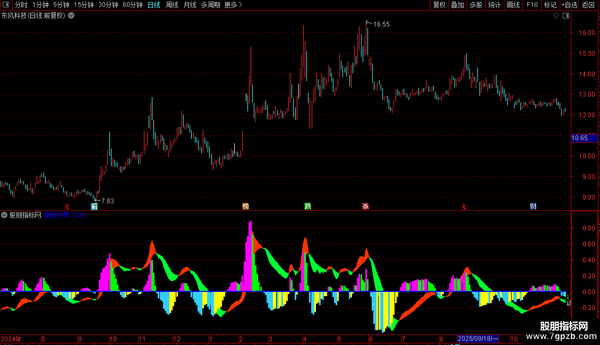Open the 多股 multi-stock view

(x=476, y=5)
